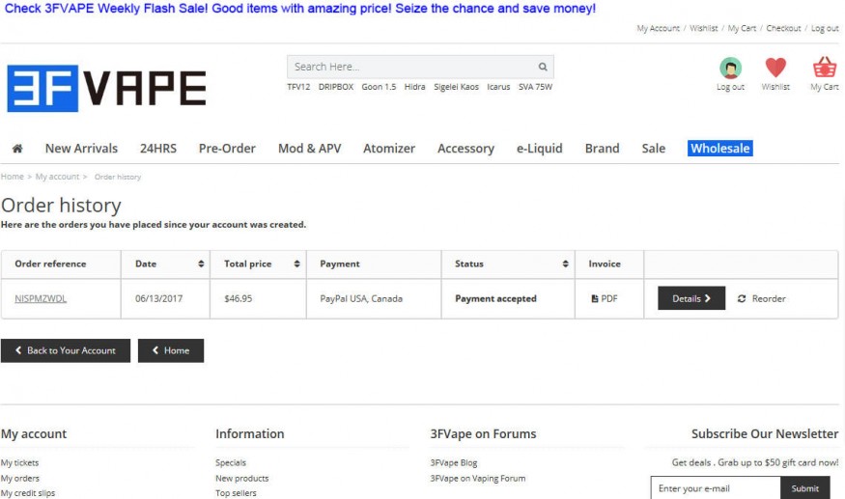
Task: Click Home breadcrumb link
Action: [x=13, y=177]
